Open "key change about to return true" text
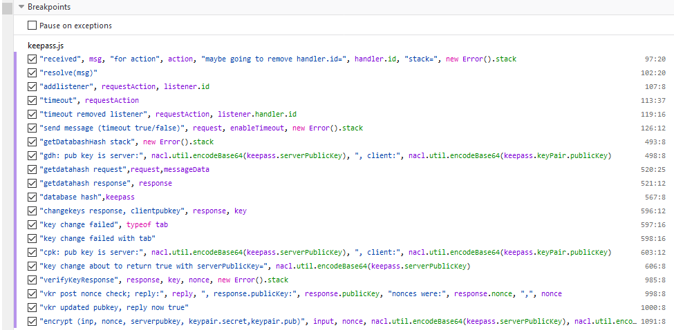This screenshot has height=330, width=674. click(x=255, y=266)
